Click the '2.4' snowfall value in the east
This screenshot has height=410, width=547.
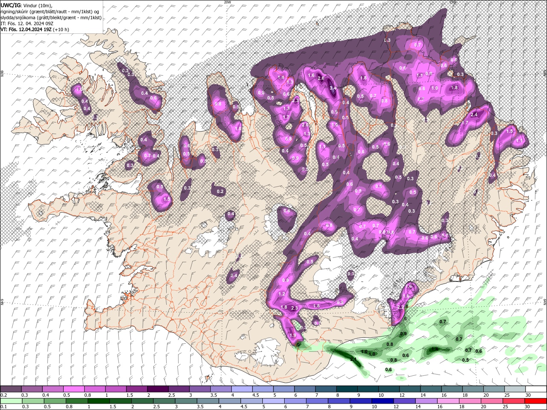(474, 115)
